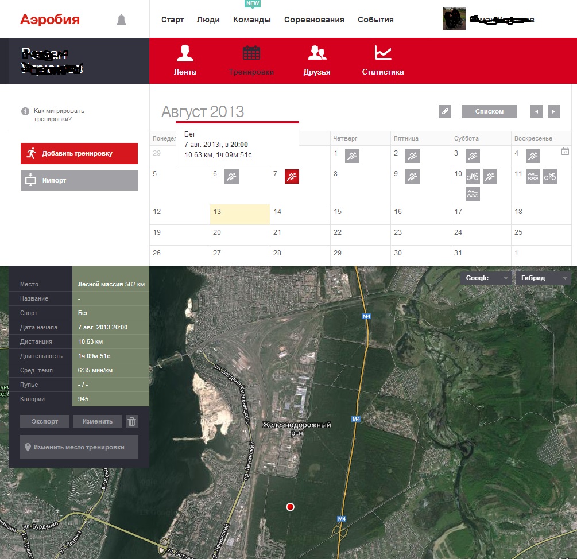Open the Команды menu item
Image resolution: width=577 pixels, height=559 pixels.
pos(252,20)
